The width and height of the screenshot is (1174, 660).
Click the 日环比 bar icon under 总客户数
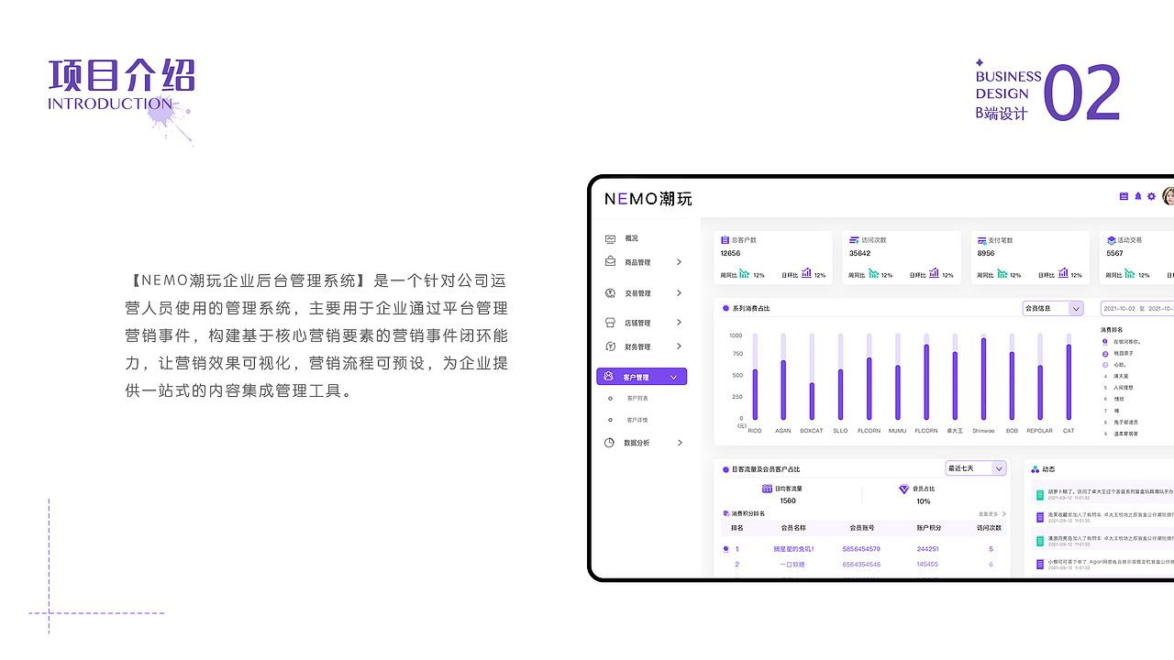point(806,273)
